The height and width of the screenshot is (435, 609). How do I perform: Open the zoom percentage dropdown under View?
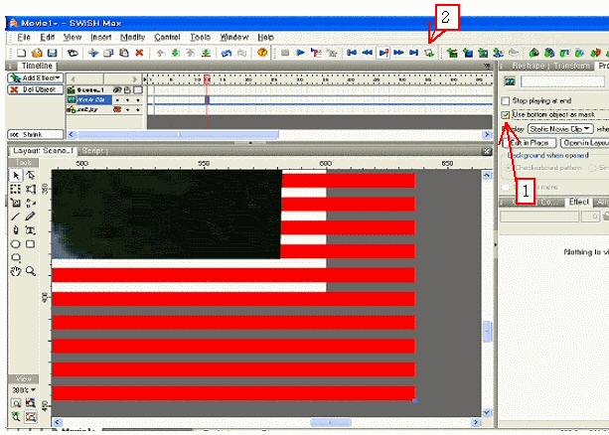(x=23, y=390)
